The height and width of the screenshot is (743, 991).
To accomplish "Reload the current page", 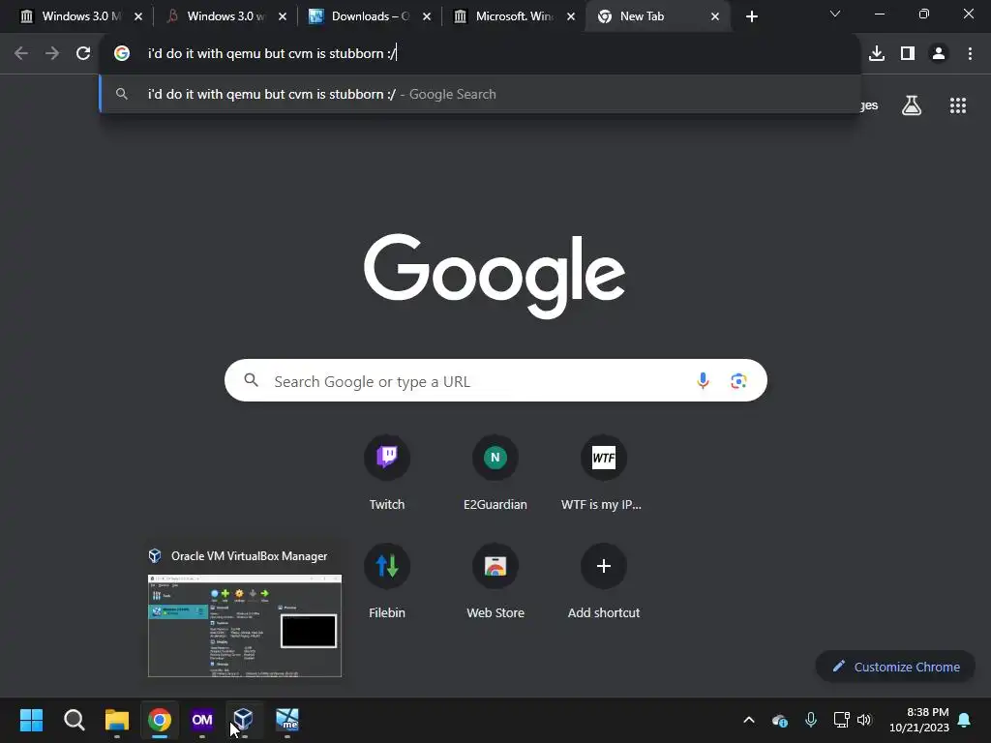I will pos(83,54).
